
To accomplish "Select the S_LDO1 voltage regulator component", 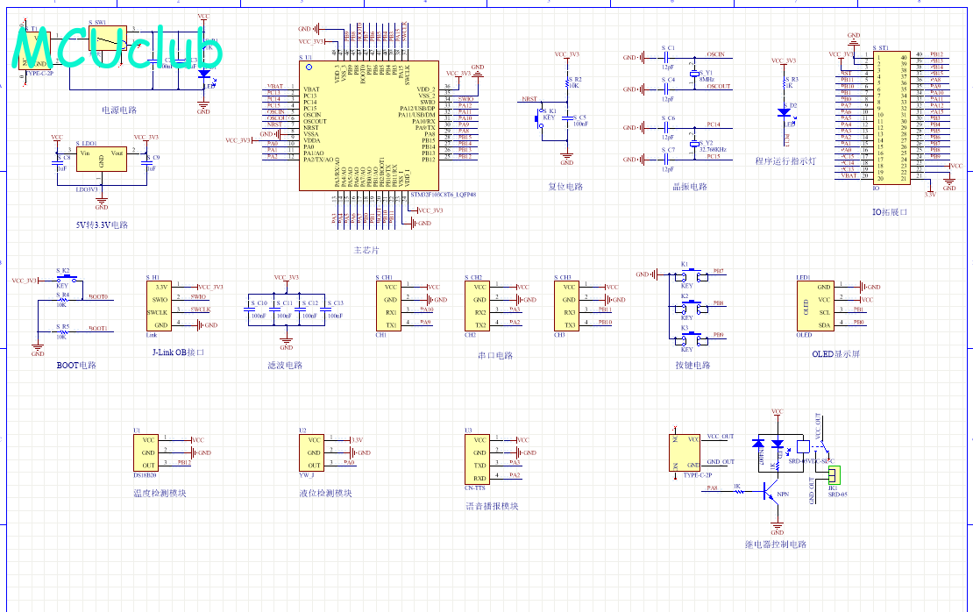I will (x=101, y=160).
